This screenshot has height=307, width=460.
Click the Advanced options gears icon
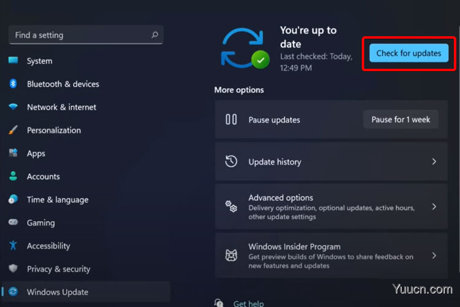click(x=231, y=206)
